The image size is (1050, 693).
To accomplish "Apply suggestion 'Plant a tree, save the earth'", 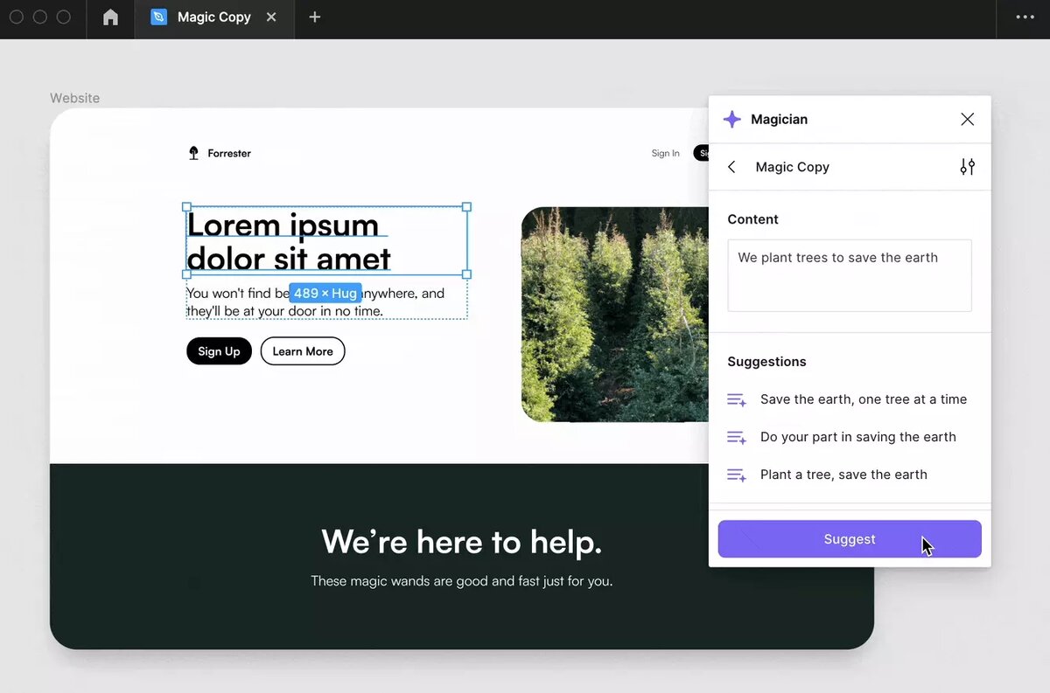I will click(827, 475).
